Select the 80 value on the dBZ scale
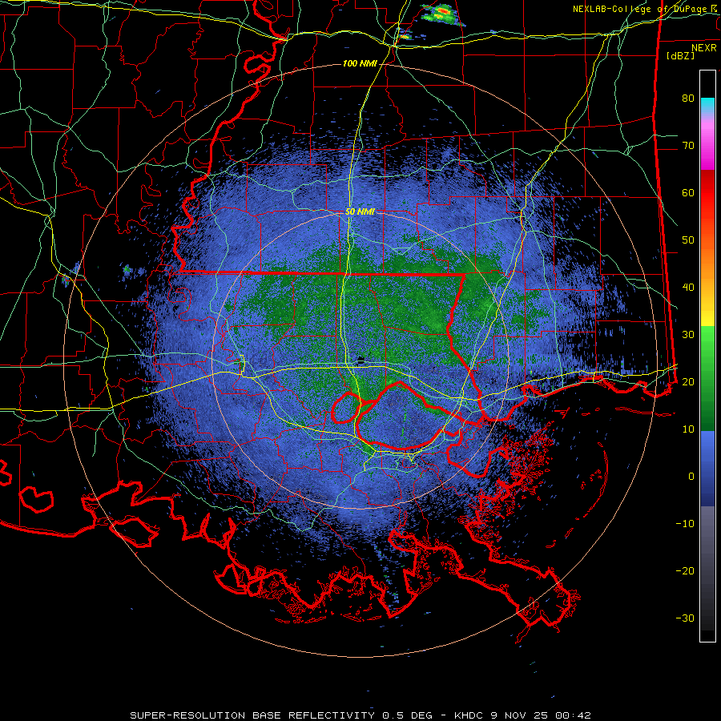The height and width of the screenshot is (721, 721). point(688,99)
